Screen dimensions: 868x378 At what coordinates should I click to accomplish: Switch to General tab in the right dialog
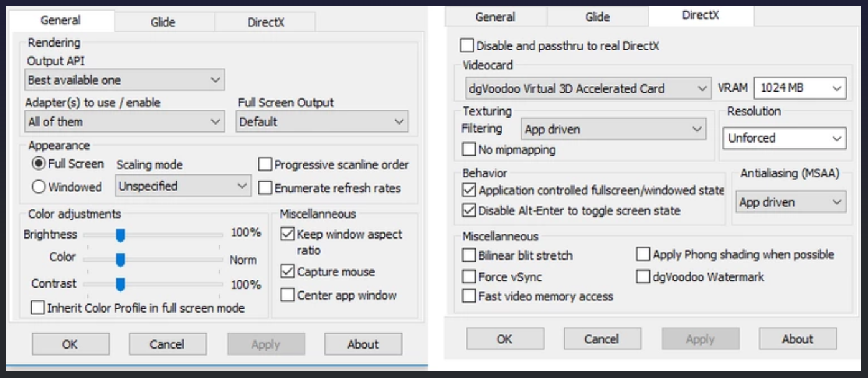[x=496, y=17]
